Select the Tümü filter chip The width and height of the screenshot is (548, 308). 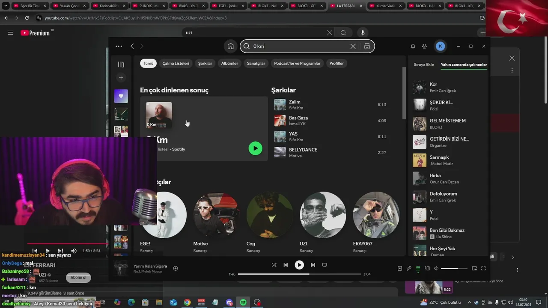(x=148, y=63)
